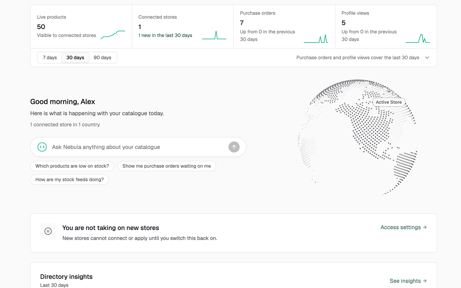Click the coverage note about last 30 days
The height and width of the screenshot is (288, 461).
coord(358,58)
